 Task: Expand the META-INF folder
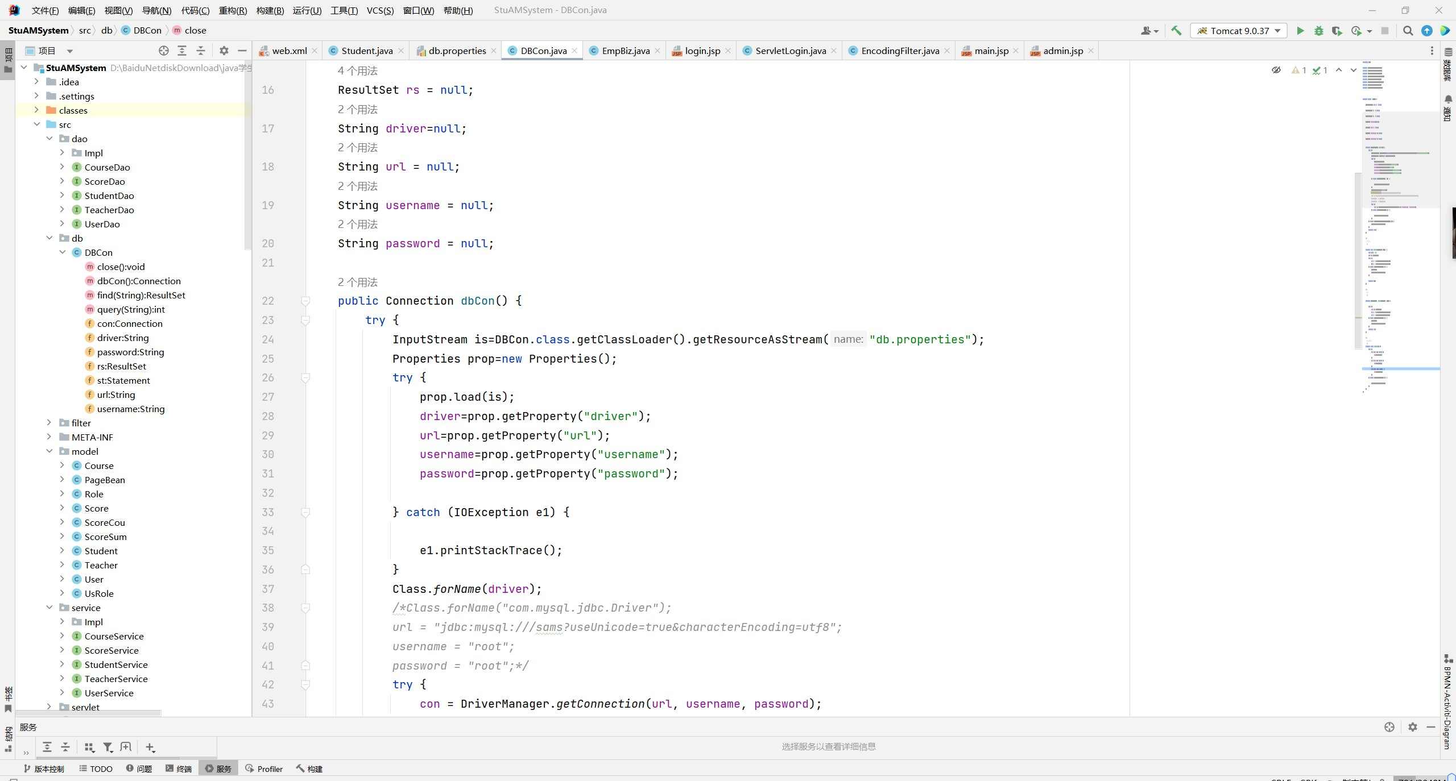tap(49, 437)
